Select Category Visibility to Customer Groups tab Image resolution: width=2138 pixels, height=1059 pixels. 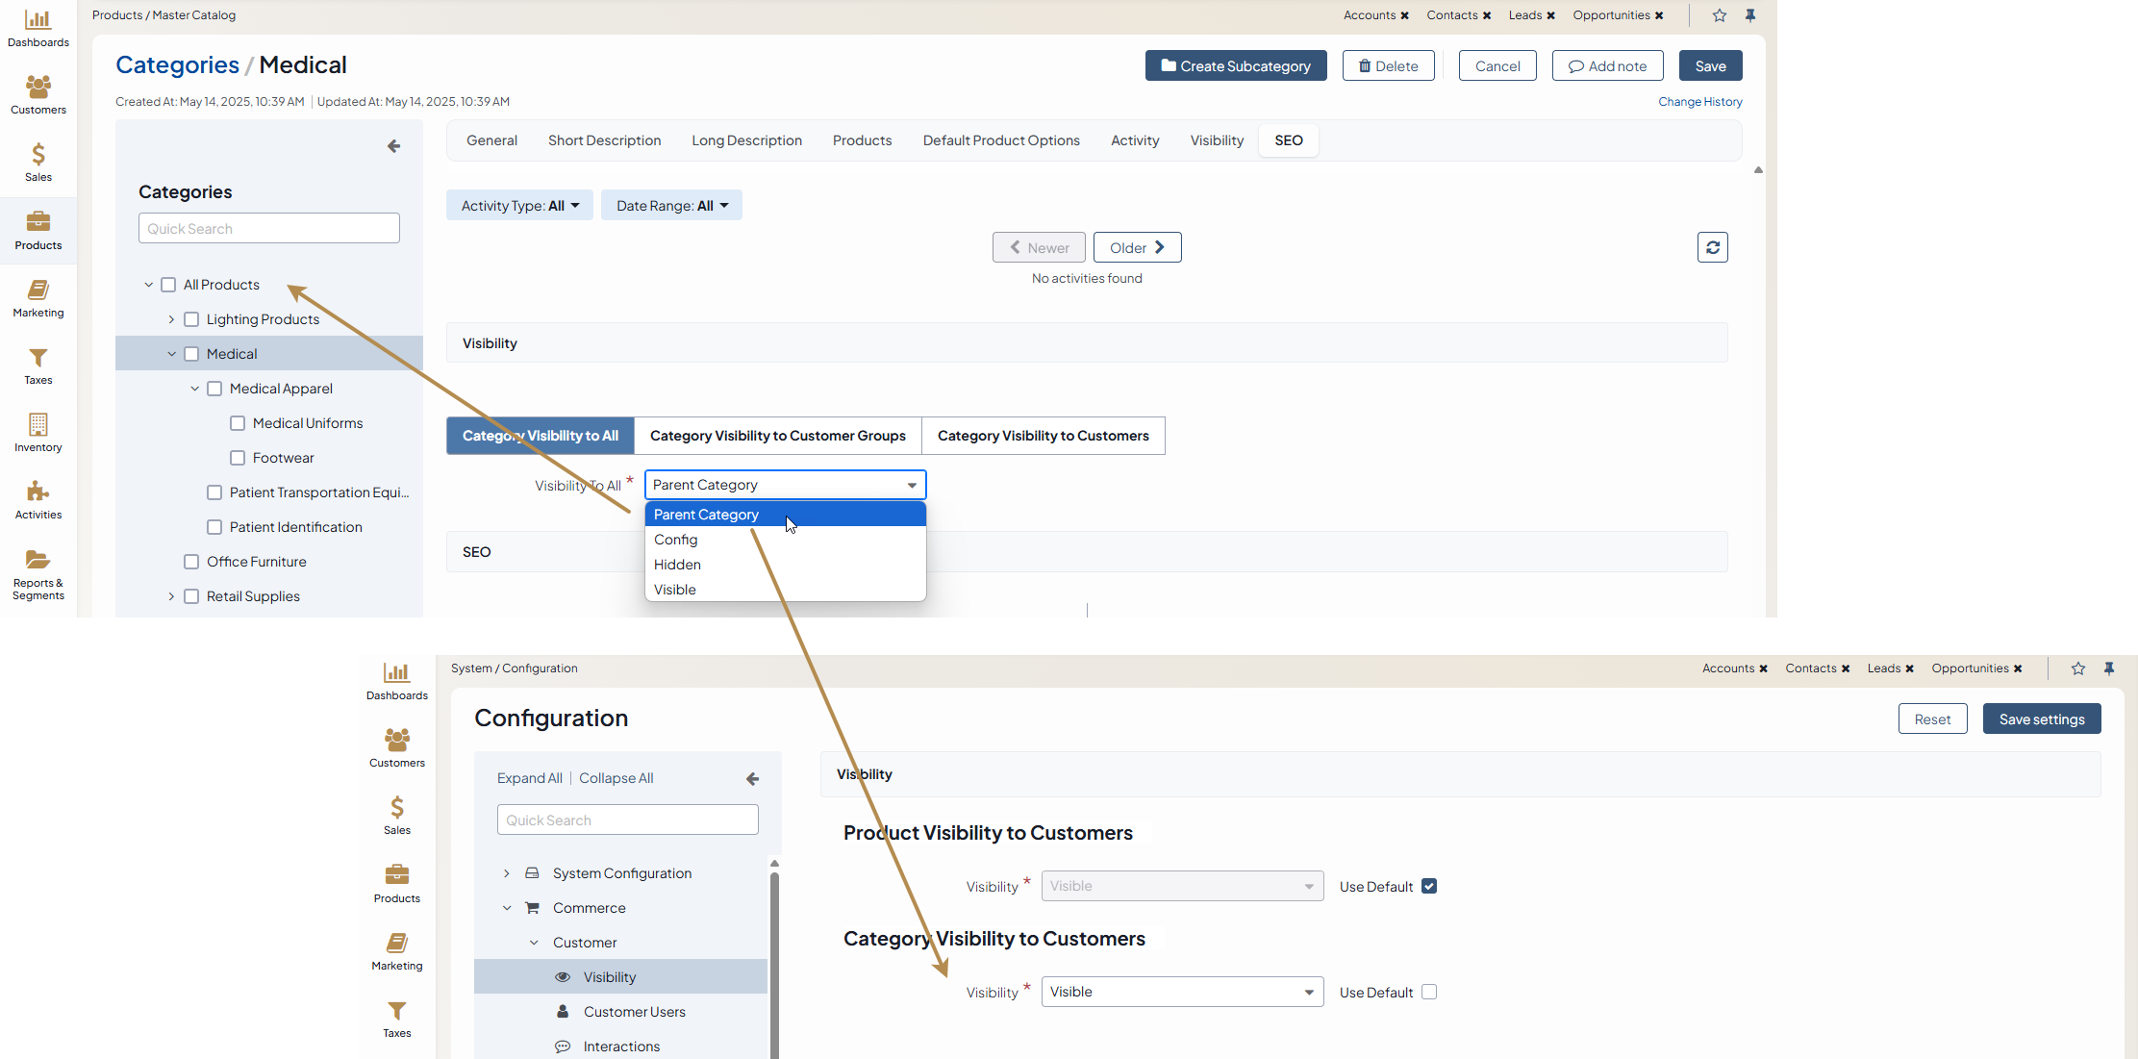click(x=777, y=436)
